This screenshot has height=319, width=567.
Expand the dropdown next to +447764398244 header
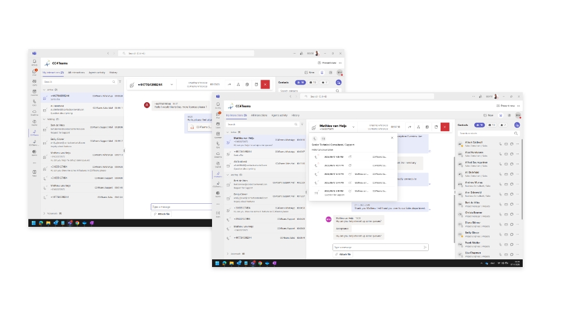[x=173, y=84]
